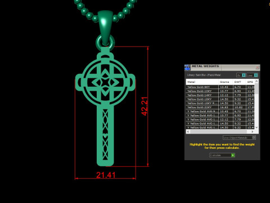This screenshot has height=203, width=270.
Task: Click the green arrow beside Calculate
Action: coord(233,155)
